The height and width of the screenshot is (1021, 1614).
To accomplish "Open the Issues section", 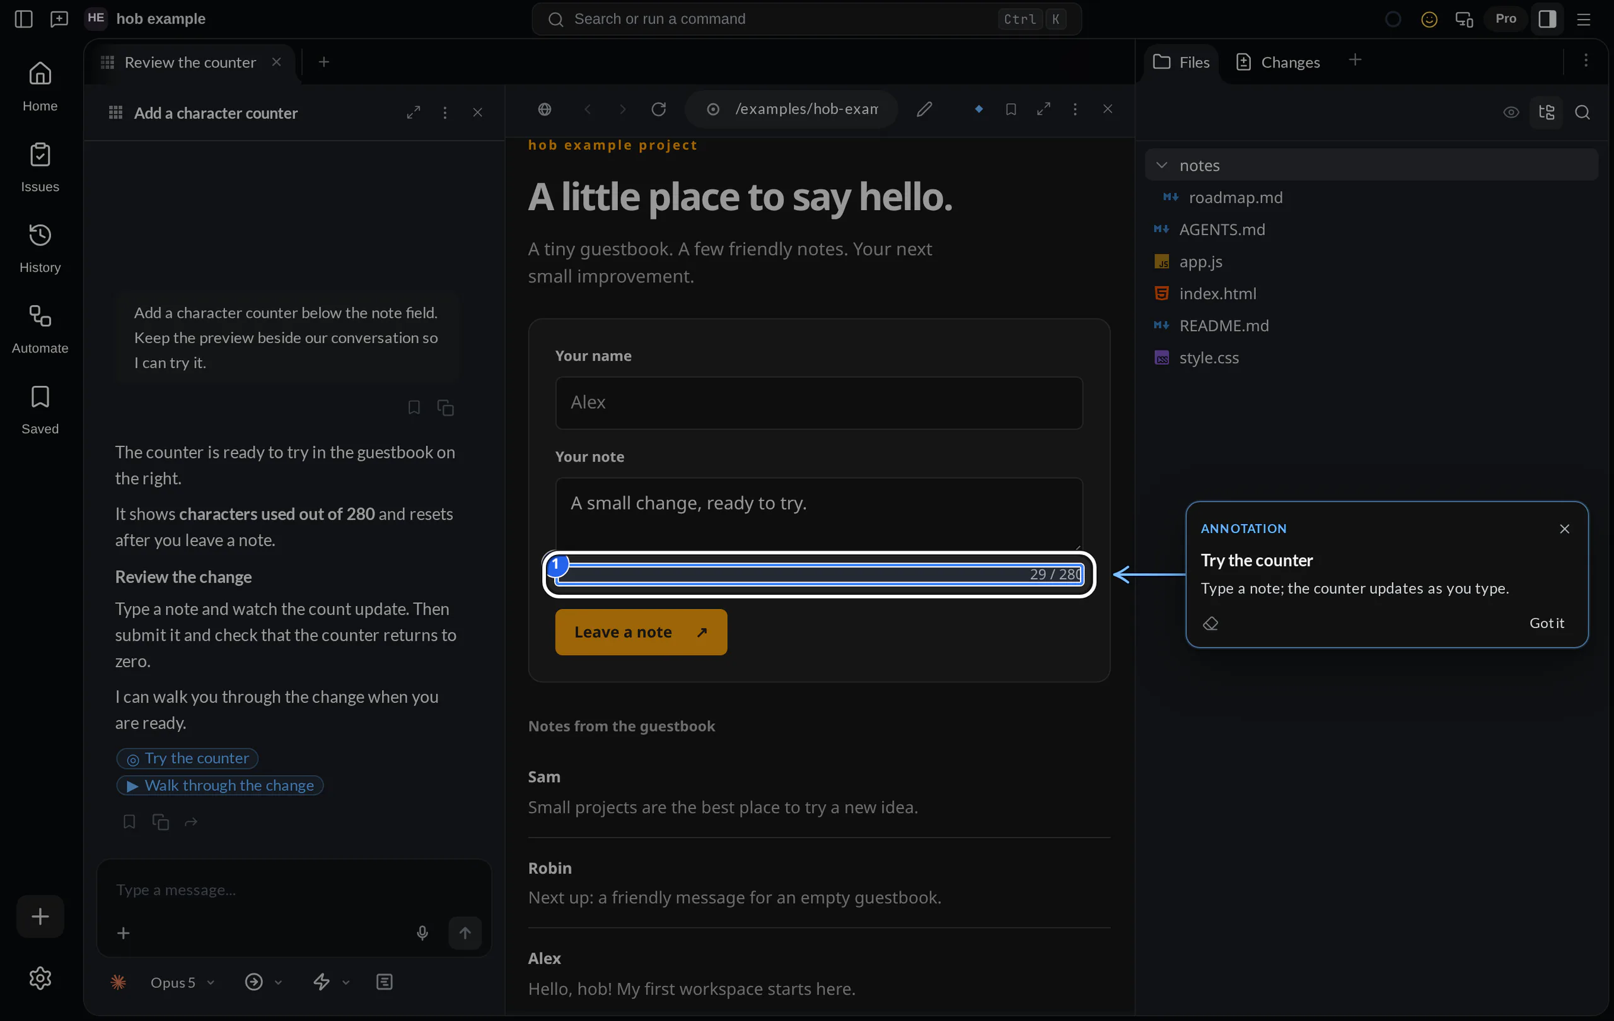I will [x=40, y=167].
